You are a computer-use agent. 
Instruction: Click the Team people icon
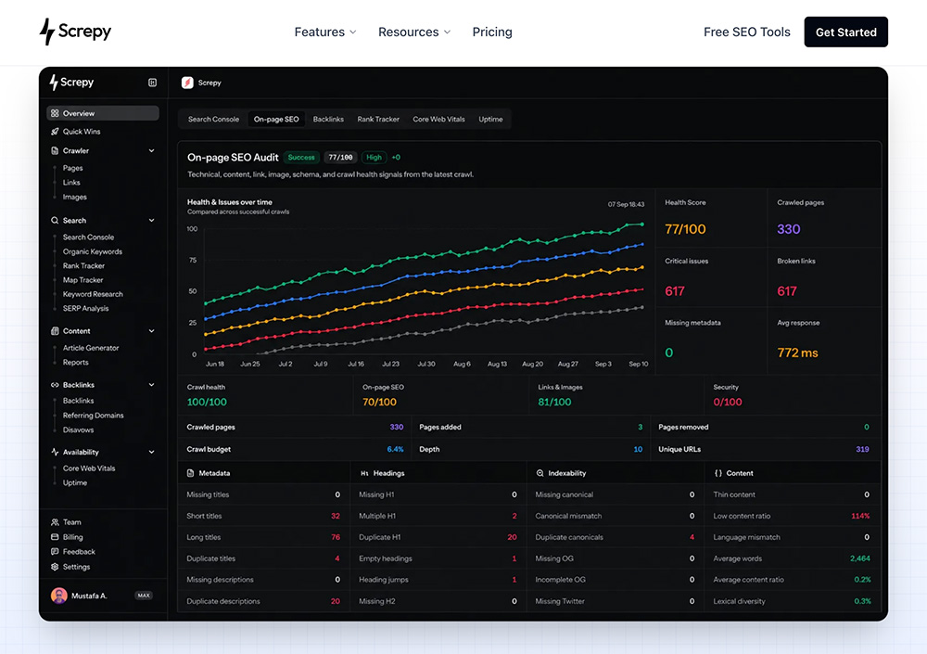[x=55, y=522]
